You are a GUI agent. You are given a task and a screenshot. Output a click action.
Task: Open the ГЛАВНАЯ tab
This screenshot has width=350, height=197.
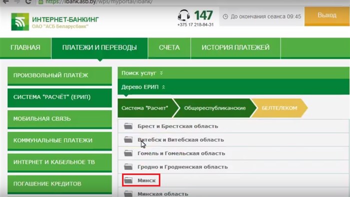pyautogui.click(x=25, y=48)
